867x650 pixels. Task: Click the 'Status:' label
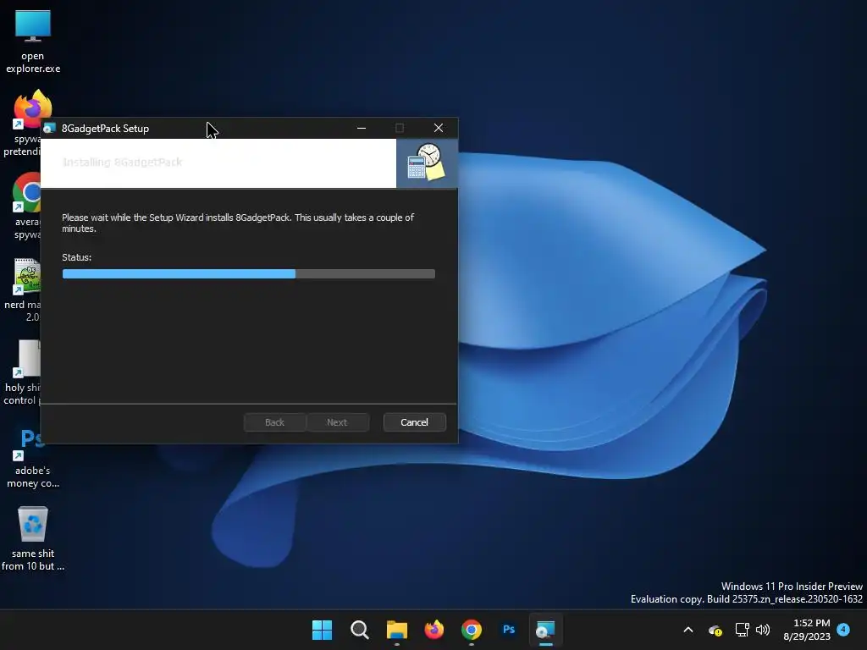click(77, 257)
